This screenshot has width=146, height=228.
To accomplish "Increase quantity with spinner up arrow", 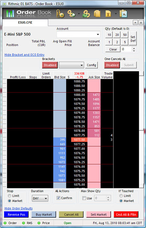I will tap(134, 48).
